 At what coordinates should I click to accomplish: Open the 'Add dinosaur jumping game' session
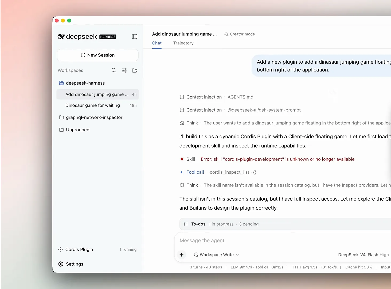98,94
